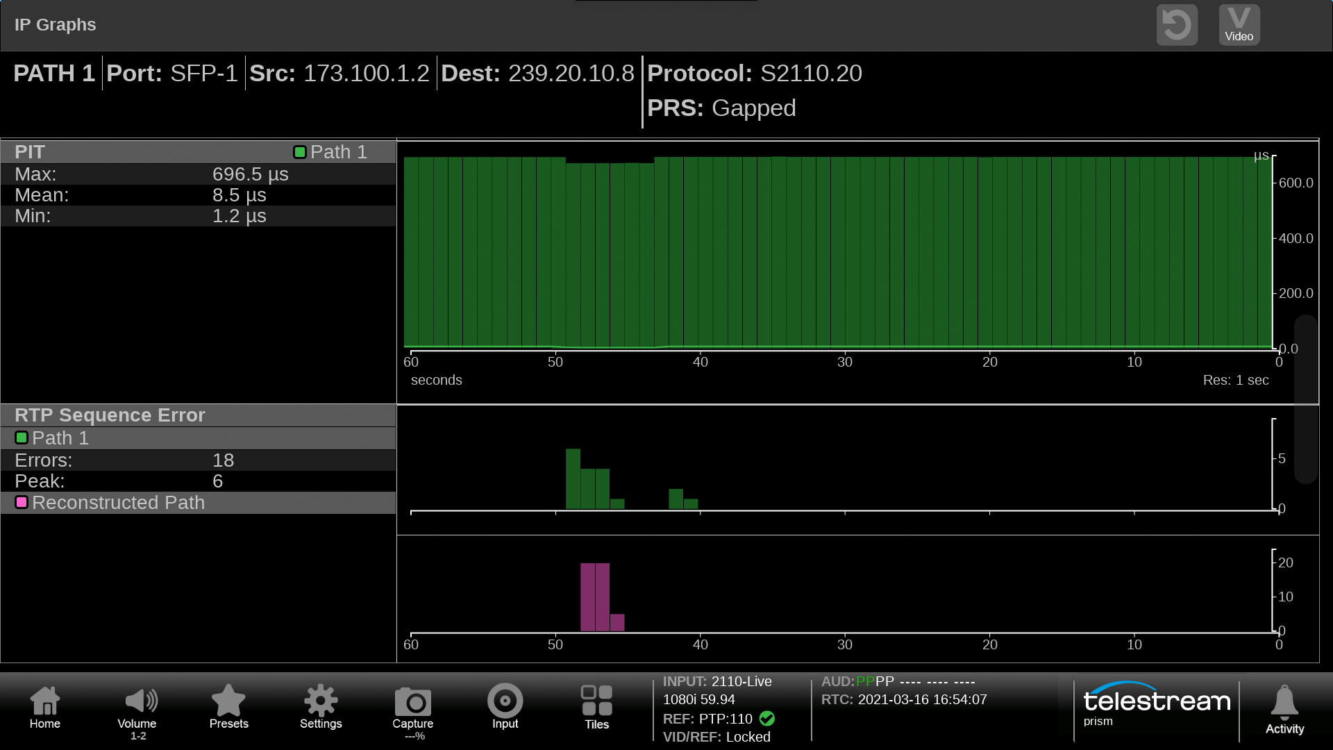Select the PIT panel header

tap(30, 152)
